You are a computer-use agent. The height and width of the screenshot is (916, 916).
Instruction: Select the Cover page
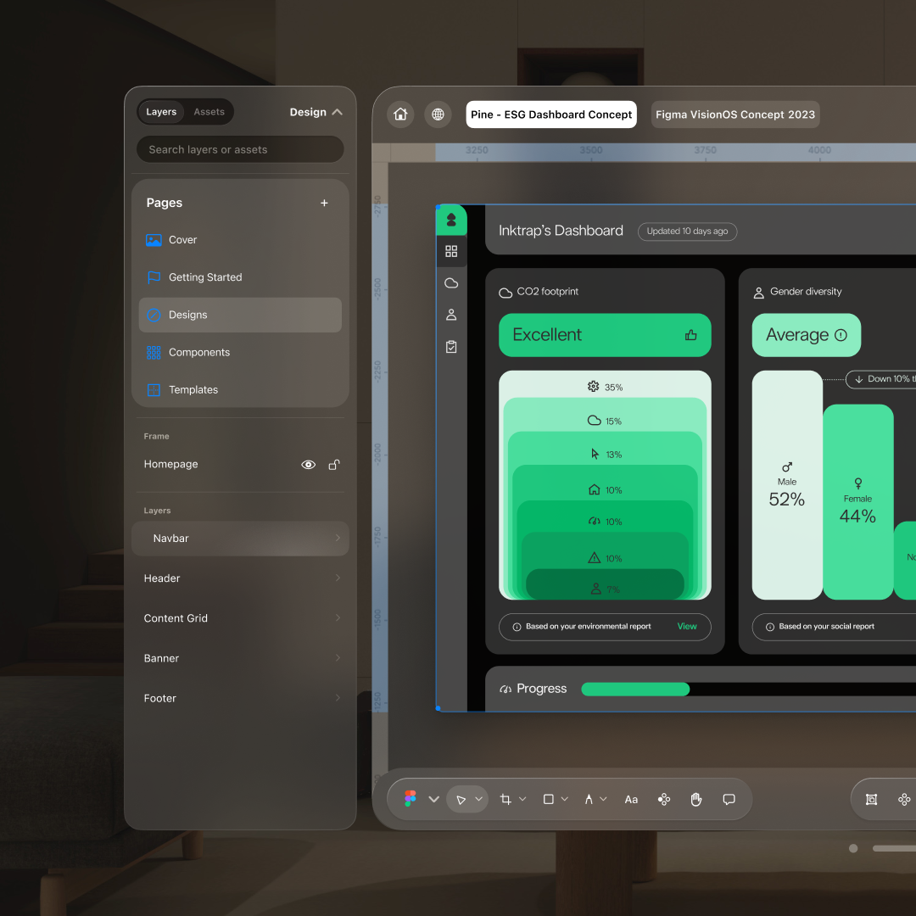[x=240, y=239]
